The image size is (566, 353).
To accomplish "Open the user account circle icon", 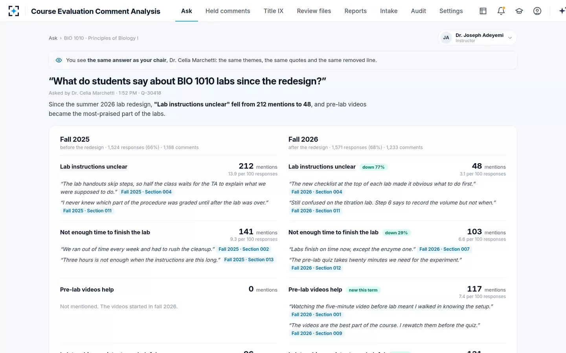I will 537,11.
